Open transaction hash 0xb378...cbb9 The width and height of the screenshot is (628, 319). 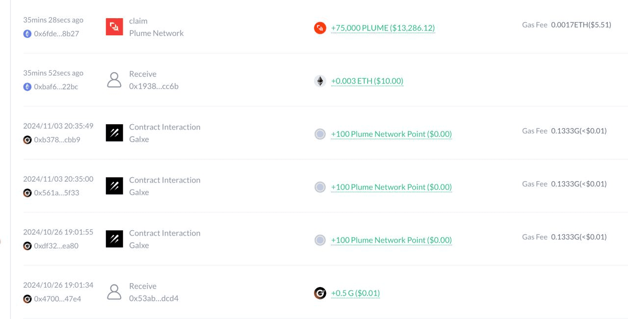[57, 140]
